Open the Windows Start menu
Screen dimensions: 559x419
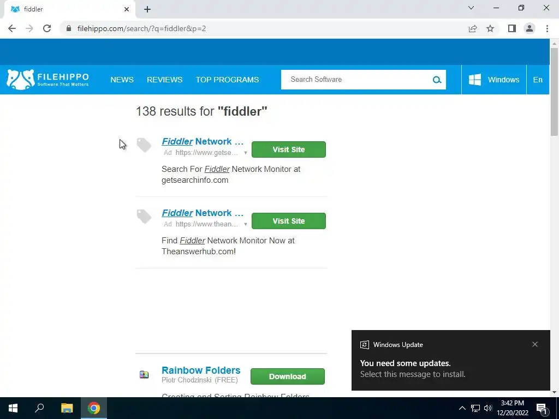click(13, 408)
